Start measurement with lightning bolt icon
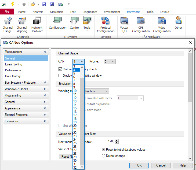Viewport: 196px width, 170px height. point(12,4)
